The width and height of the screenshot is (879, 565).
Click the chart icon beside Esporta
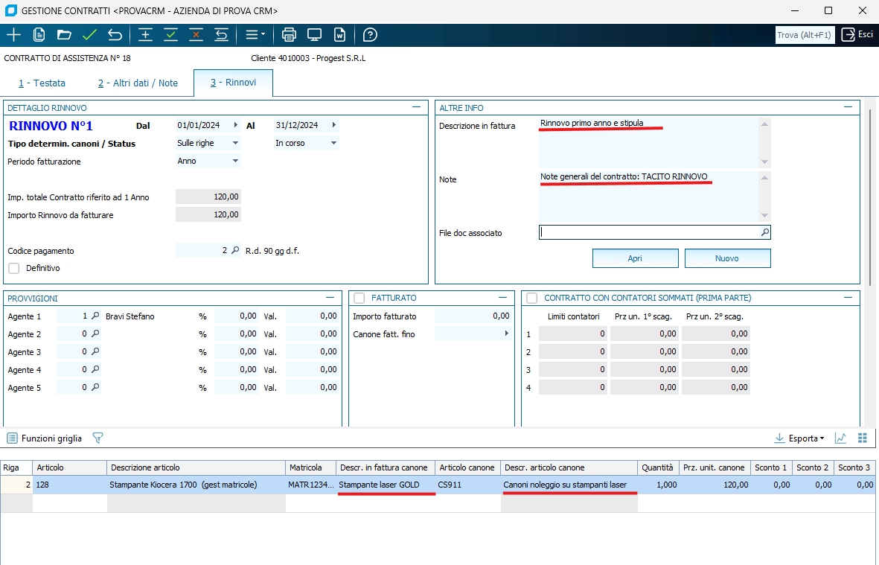[840, 438]
